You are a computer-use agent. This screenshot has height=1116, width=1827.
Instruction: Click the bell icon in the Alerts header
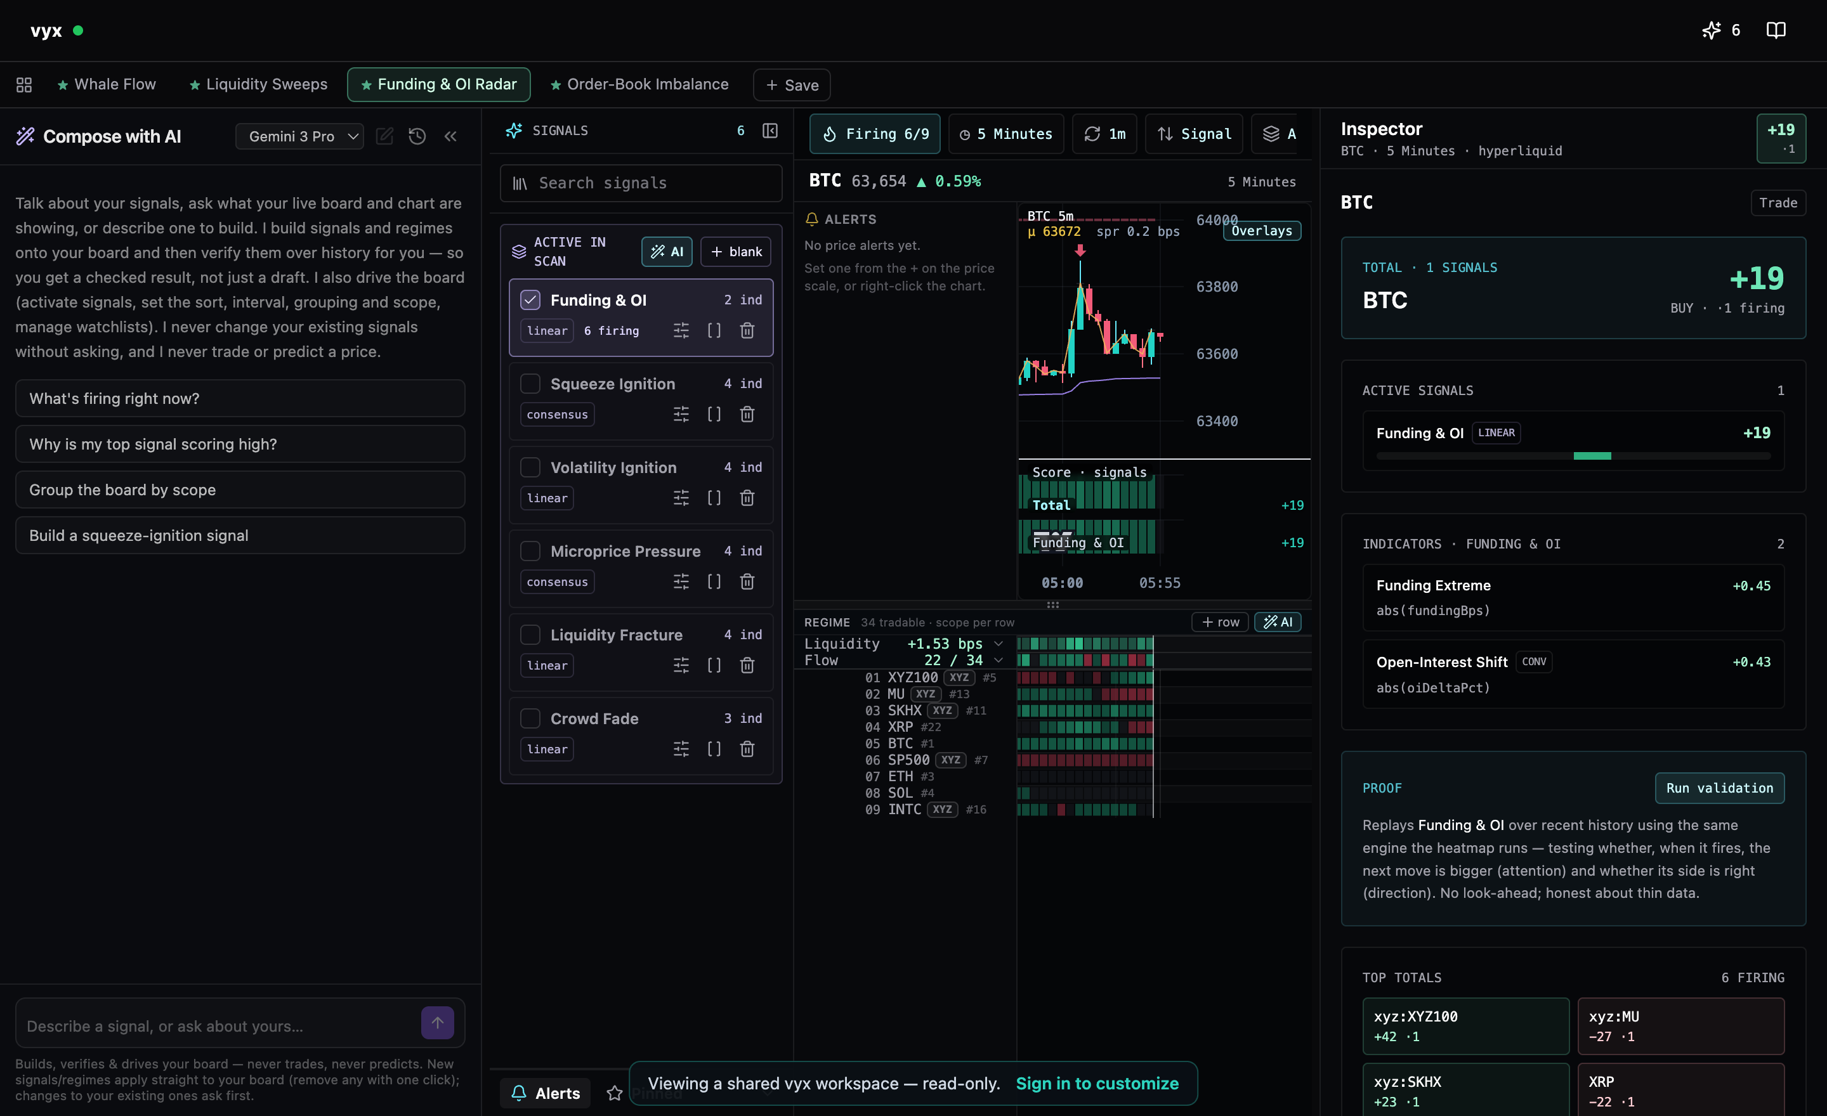point(812,219)
